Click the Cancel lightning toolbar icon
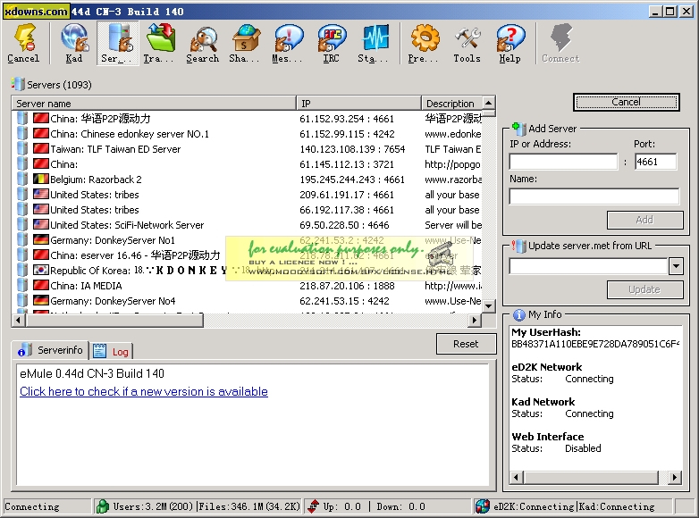 click(23, 43)
